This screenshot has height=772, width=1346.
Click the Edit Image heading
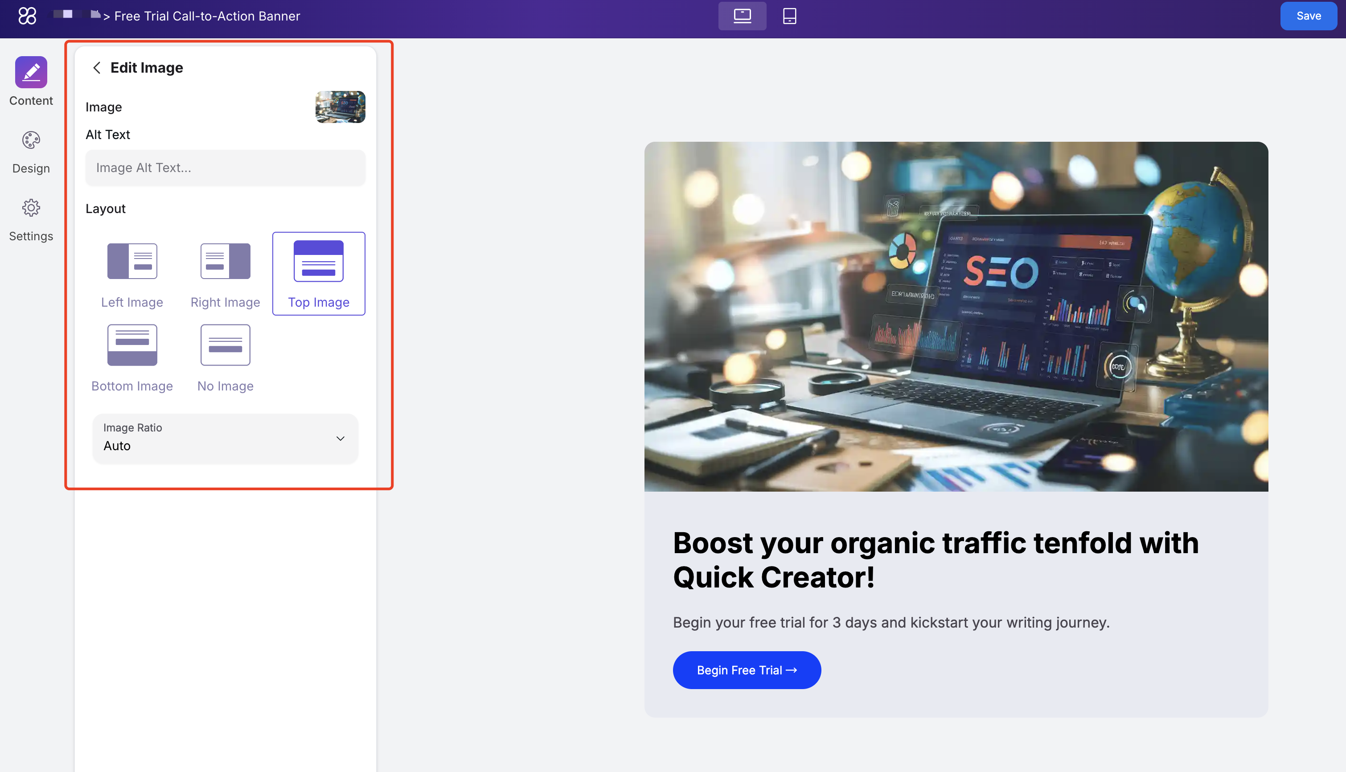pyautogui.click(x=147, y=68)
